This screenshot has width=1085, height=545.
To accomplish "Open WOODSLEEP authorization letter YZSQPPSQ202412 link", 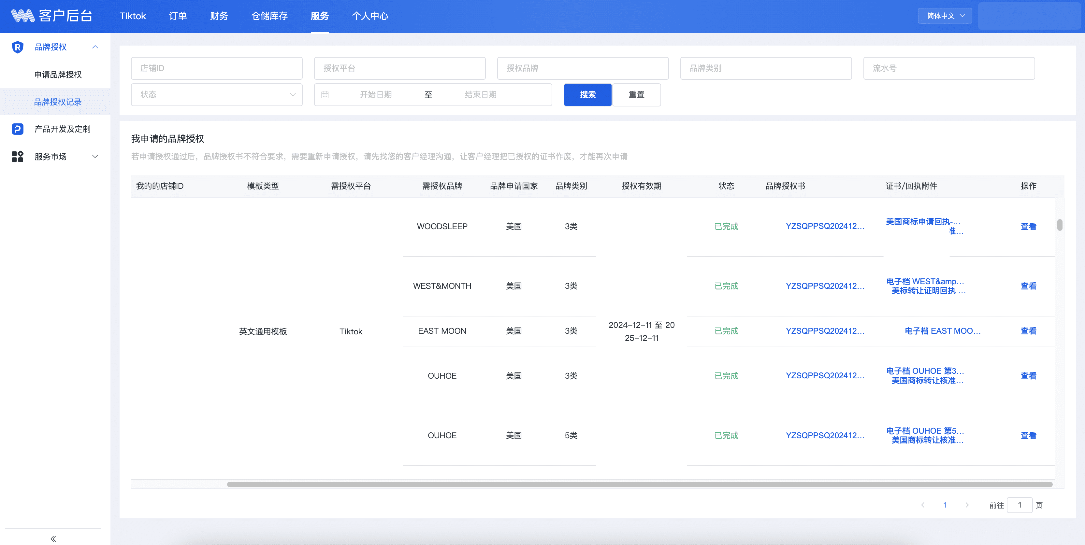I will coord(825,226).
